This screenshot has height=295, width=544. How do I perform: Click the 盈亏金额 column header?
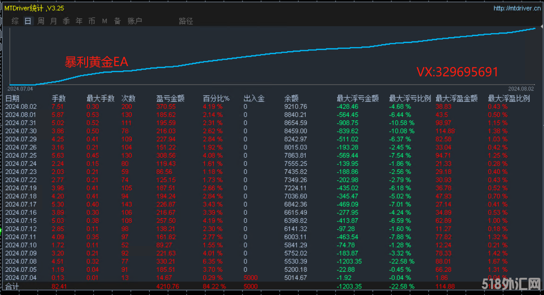tap(170, 99)
